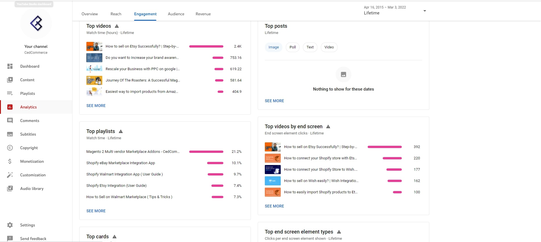The height and width of the screenshot is (242, 541).
Task: Click the 753.16 watch time value
Action: pyautogui.click(x=236, y=58)
